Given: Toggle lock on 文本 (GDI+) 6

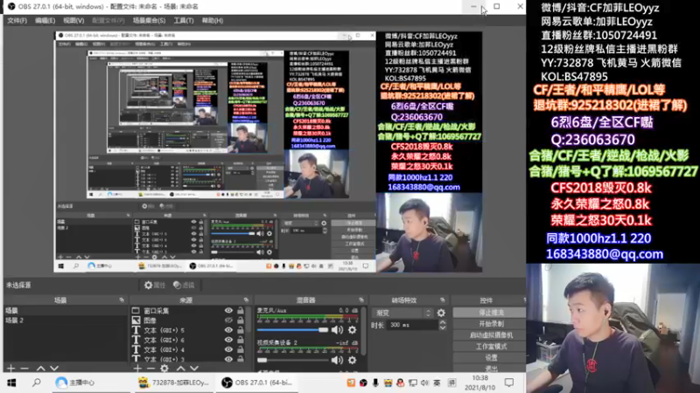Looking at the screenshot, I should click(x=241, y=340).
